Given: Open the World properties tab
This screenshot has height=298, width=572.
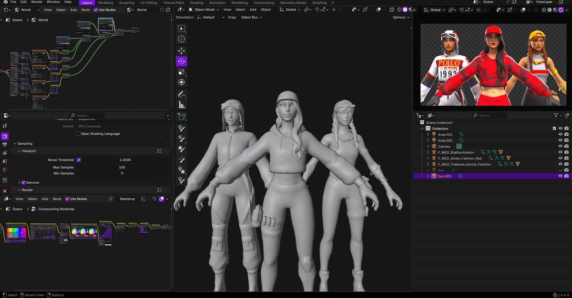Looking at the screenshot, I should click(5, 169).
